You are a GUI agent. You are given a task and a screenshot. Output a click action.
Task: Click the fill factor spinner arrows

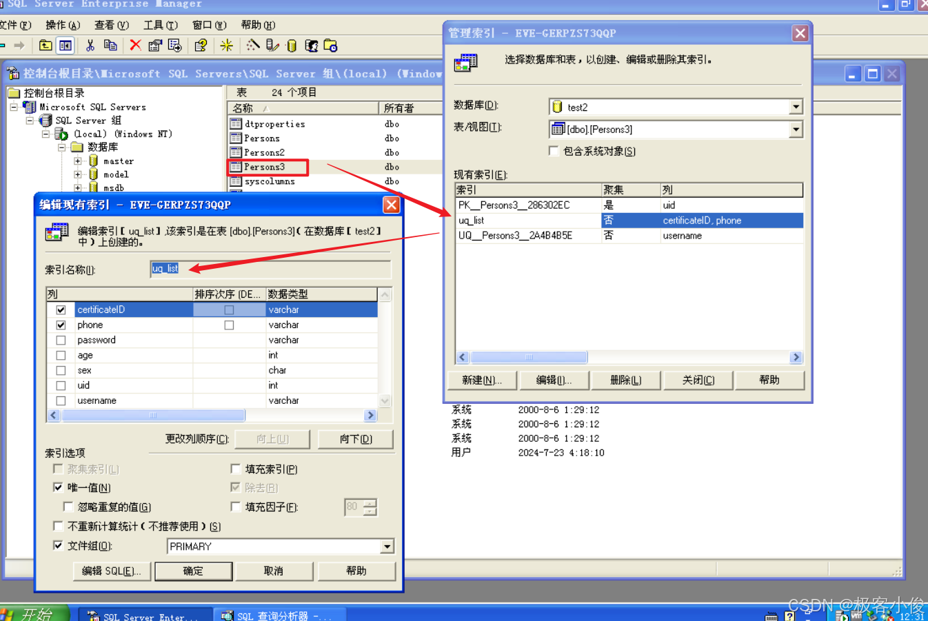click(370, 507)
